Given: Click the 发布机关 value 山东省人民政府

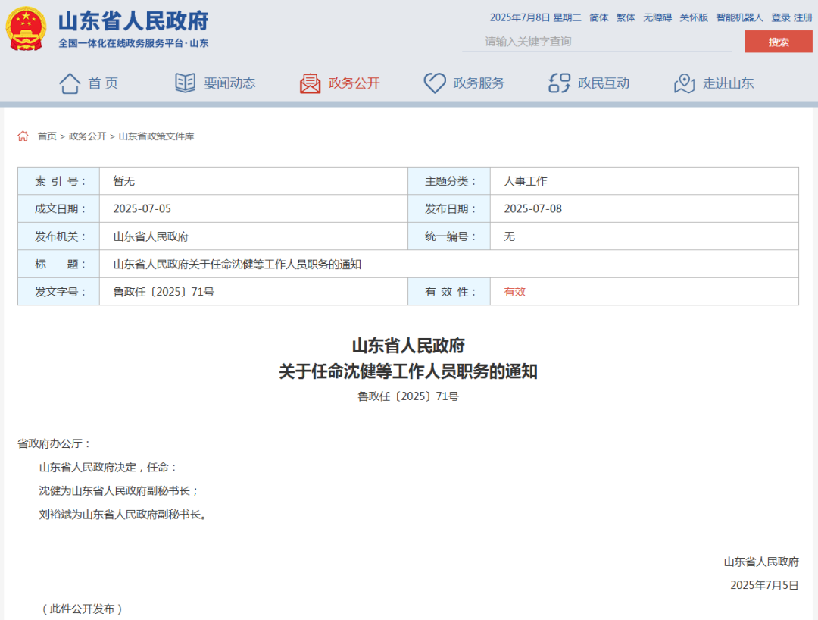Looking at the screenshot, I should (x=151, y=236).
